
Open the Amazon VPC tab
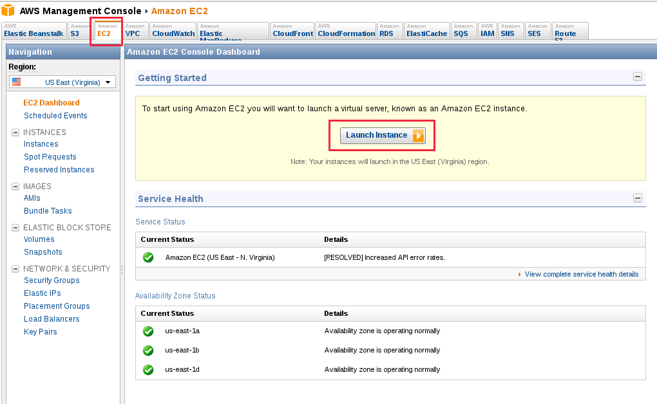click(x=135, y=31)
